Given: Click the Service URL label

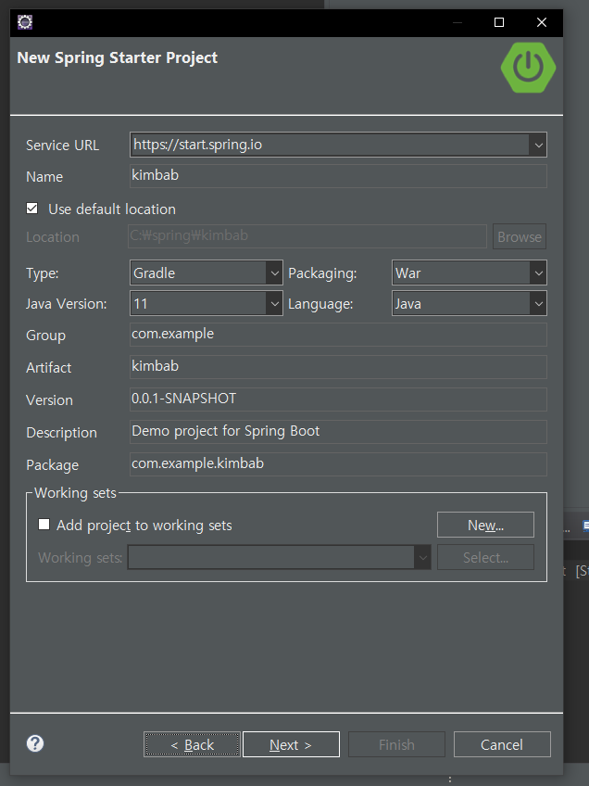Looking at the screenshot, I should tap(63, 146).
